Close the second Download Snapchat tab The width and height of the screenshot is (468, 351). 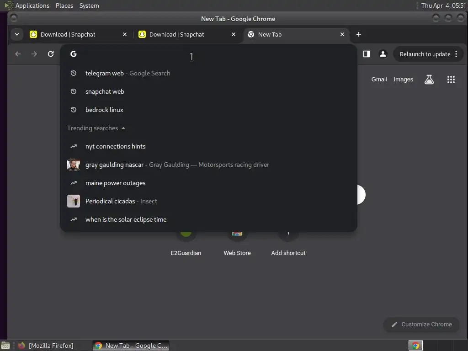pos(234,34)
